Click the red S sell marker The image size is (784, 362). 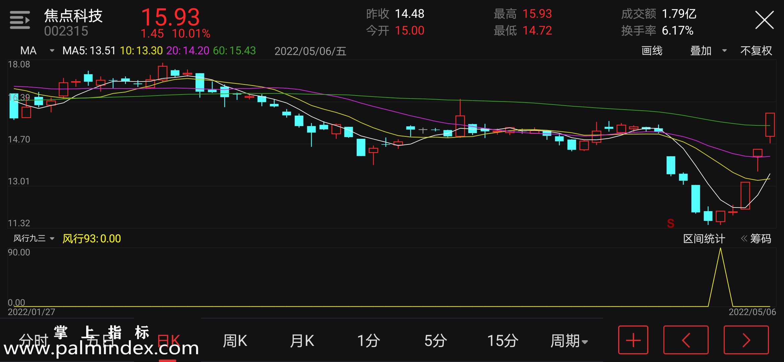[x=670, y=223]
